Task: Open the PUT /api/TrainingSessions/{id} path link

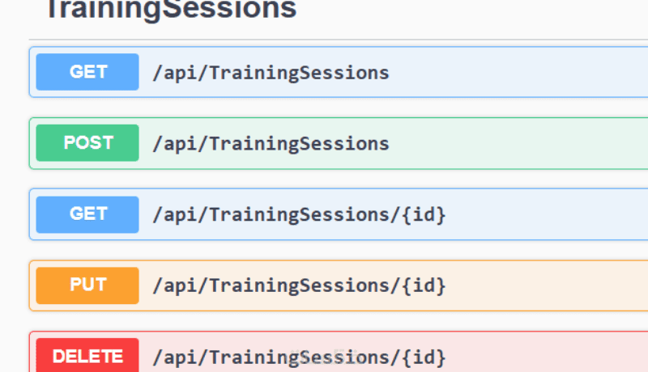Action: 299,285
